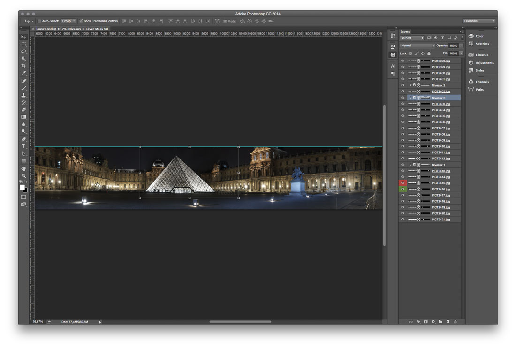Filter layers by pixel layers

[429, 38]
